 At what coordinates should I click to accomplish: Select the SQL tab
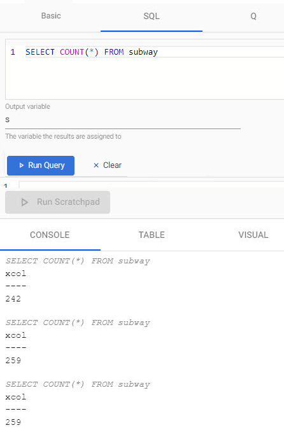[152, 16]
